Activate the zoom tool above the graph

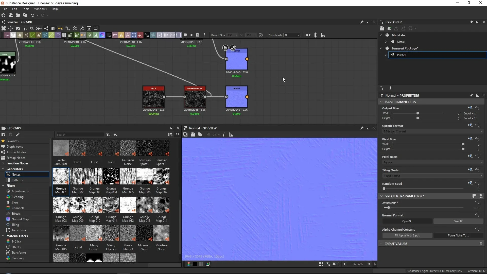[32, 28]
